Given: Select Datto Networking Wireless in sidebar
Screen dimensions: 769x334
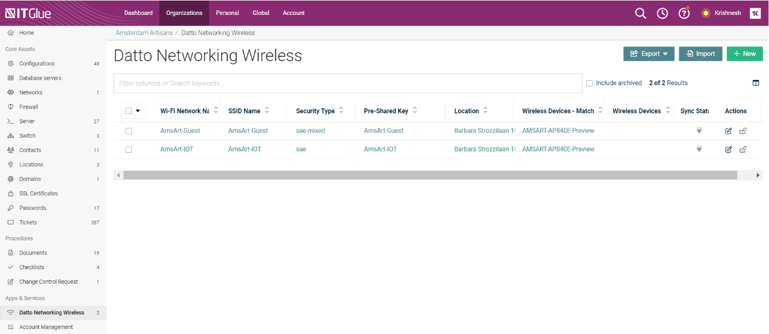Looking at the screenshot, I should pyautogui.click(x=53, y=312).
